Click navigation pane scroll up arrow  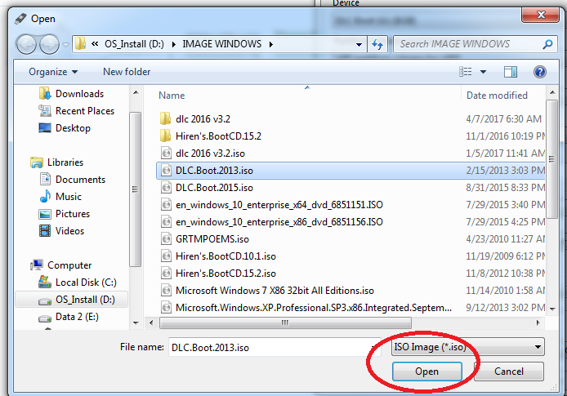(x=136, y=92)
